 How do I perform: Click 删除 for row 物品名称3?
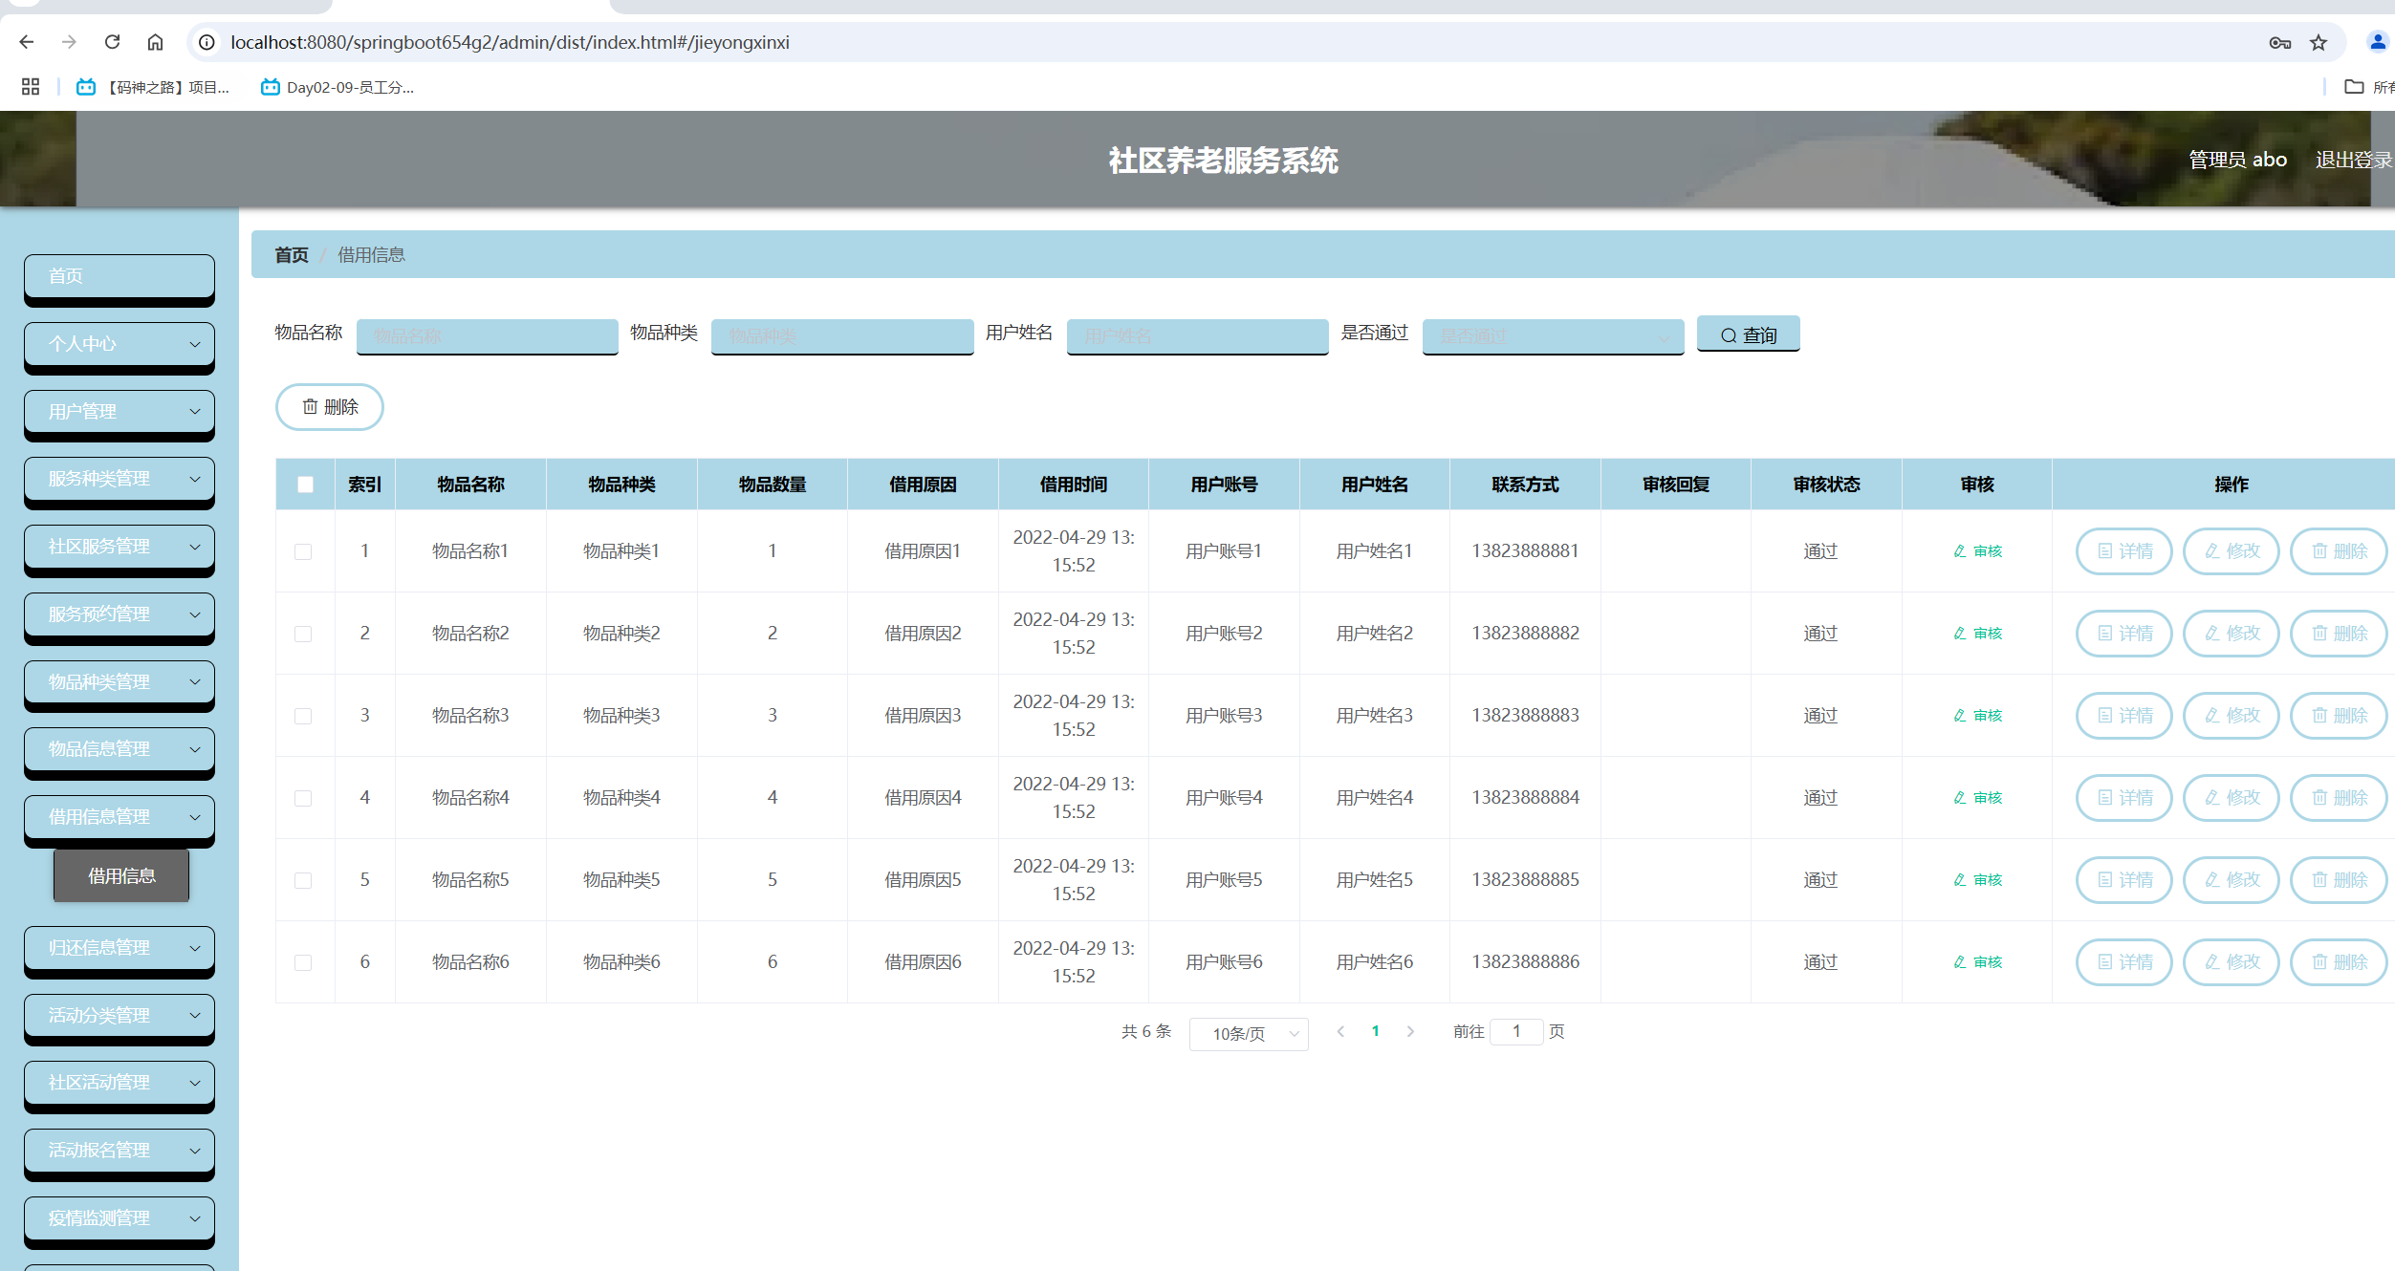2339,716
